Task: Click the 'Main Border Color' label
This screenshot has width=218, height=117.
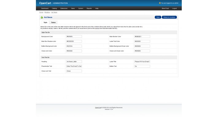Action: tap(115, 37)
